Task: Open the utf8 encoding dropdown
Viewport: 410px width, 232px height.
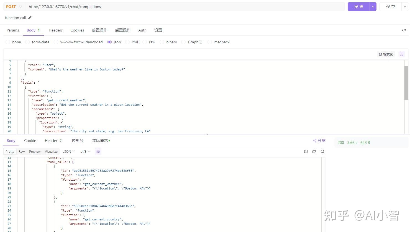Action: coord(85,151)
